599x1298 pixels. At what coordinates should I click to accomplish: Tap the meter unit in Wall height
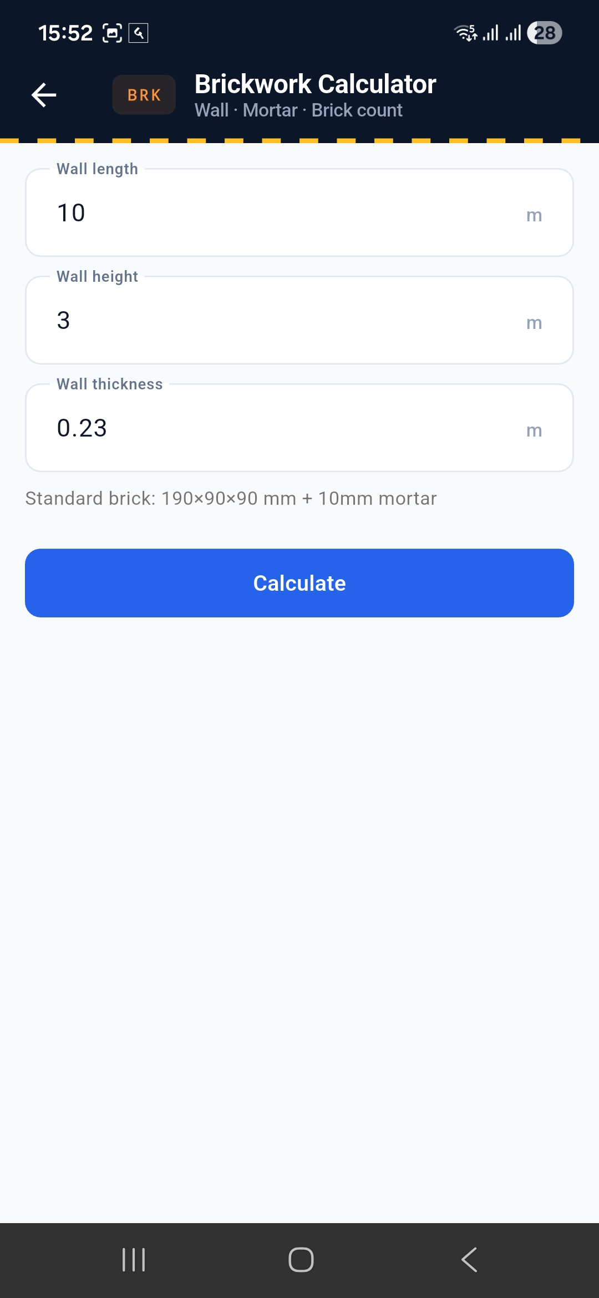tap(534, 323)
